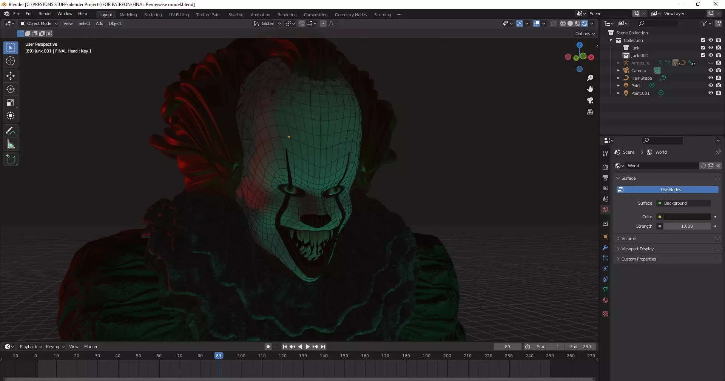Switch to the Sculpting workspace tab
Viewport: 725px width, 381px height.
pyautogui.click(x=153, y=15)
